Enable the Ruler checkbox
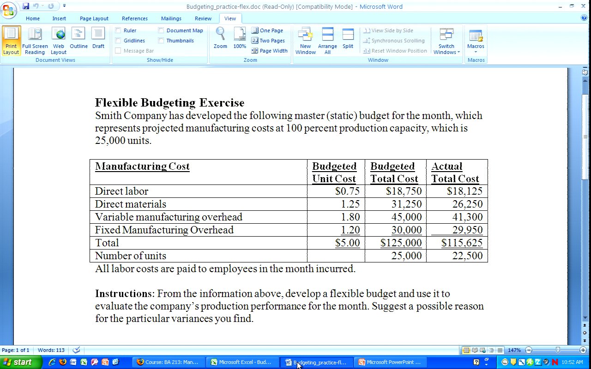The width and height of the screenshot is (591, 369). pyautogui.click(x=119, y=30)
